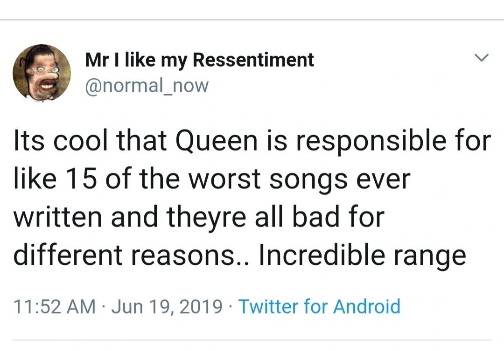Click the word theyre in the tweet

click(x=206, y=217)
